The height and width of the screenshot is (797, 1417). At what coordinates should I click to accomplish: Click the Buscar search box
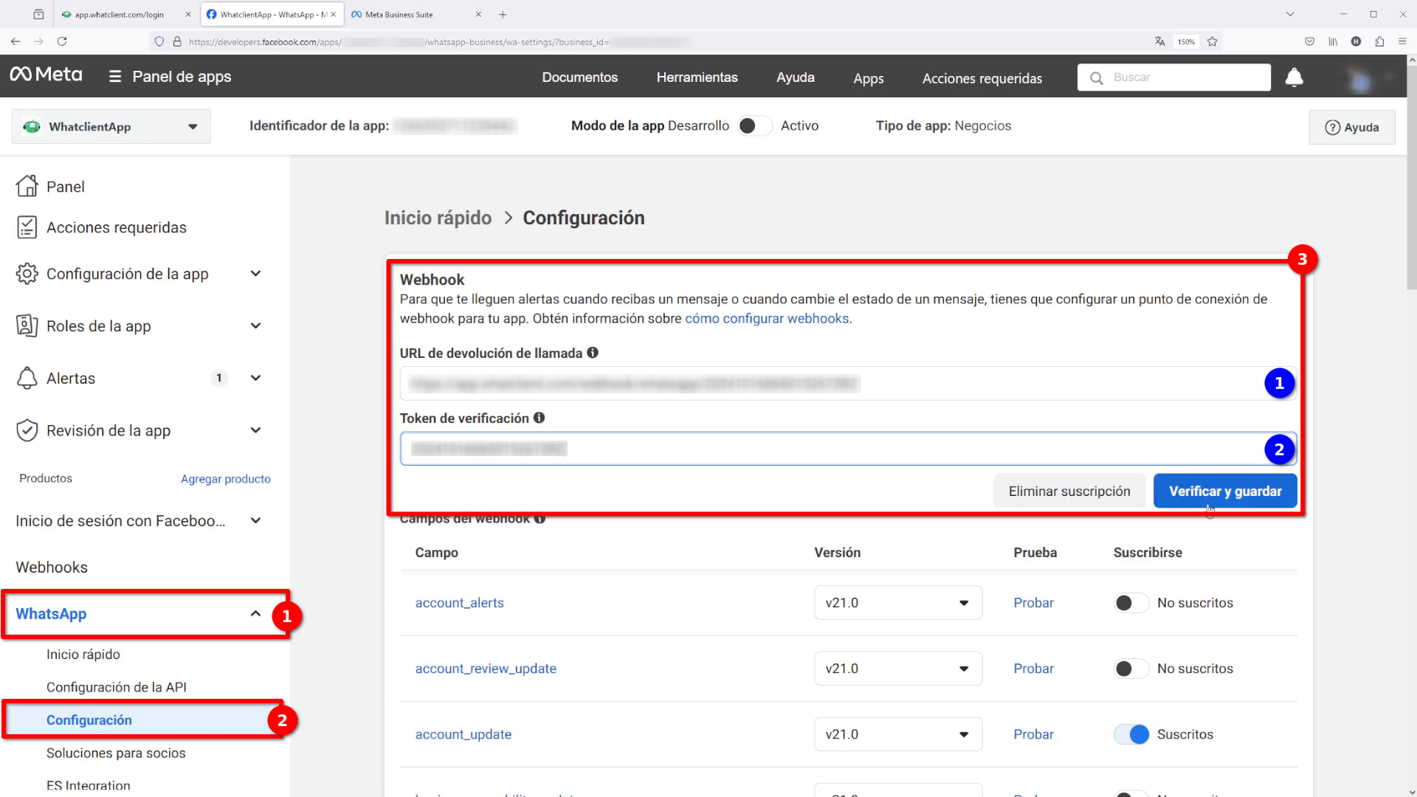click(1173, 77)
